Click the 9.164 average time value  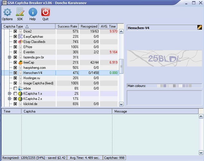tap(113, 52)
